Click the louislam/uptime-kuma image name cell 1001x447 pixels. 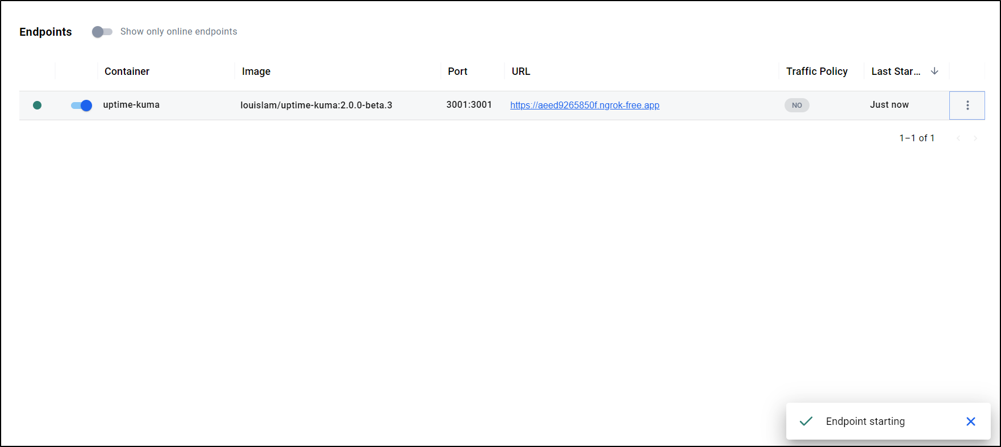click(x=316, y=106)
